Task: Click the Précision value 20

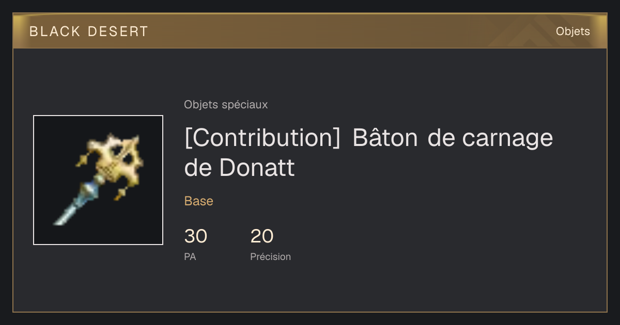Action: point(262,236)
